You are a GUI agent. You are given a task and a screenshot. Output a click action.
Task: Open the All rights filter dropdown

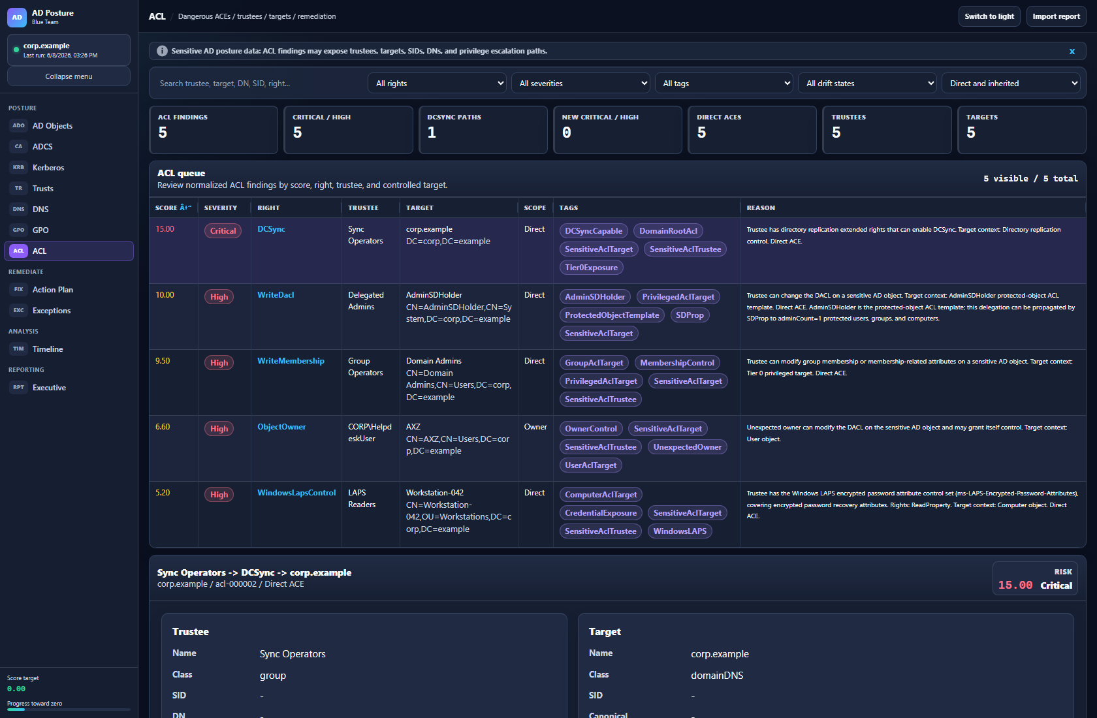437,83
